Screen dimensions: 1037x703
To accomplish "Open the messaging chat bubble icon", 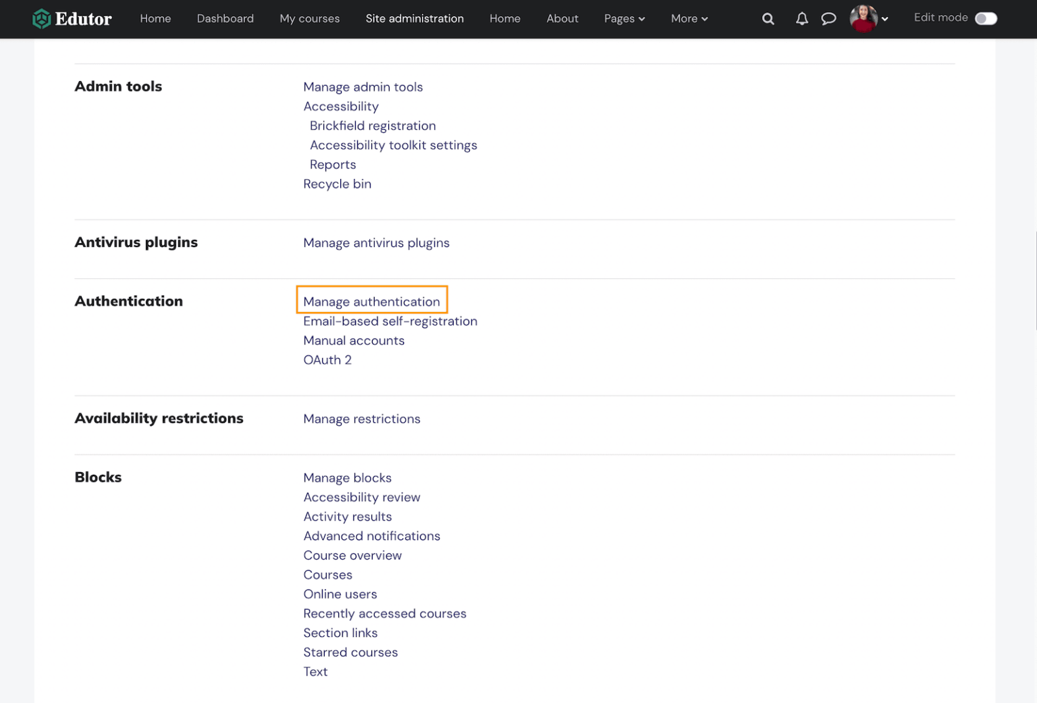I will tap(829, 18).
